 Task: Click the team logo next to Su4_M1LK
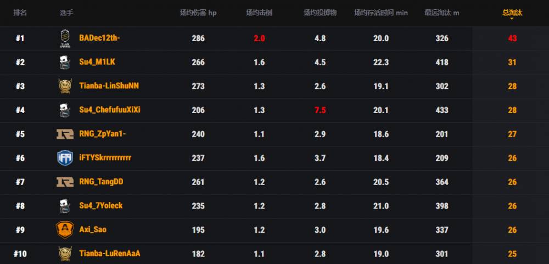click(x=65, y=63)
